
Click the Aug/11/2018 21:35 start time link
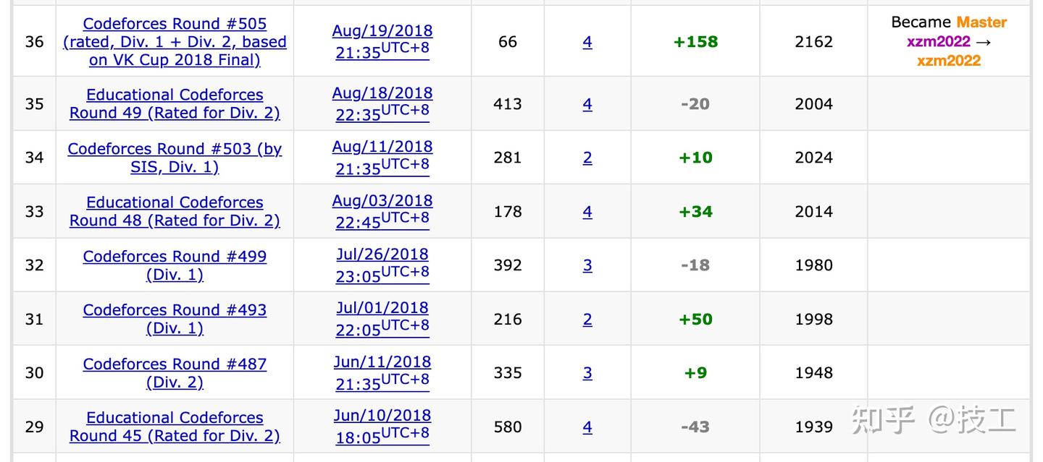click(x=382, y=158)
